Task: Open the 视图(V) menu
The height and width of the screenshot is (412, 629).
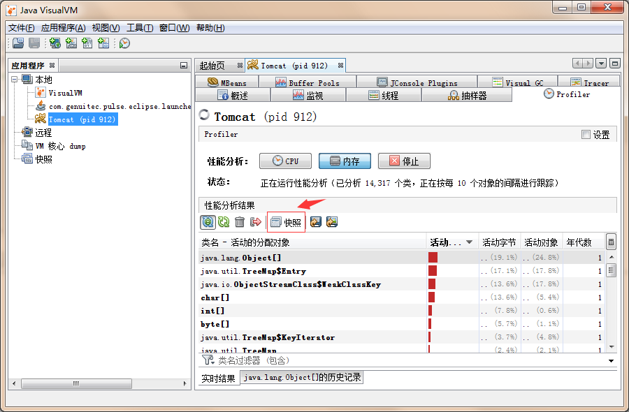Action: 106,28
